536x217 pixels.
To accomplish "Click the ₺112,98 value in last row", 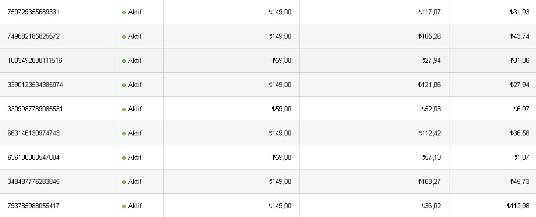I will (x=518, y=206).
